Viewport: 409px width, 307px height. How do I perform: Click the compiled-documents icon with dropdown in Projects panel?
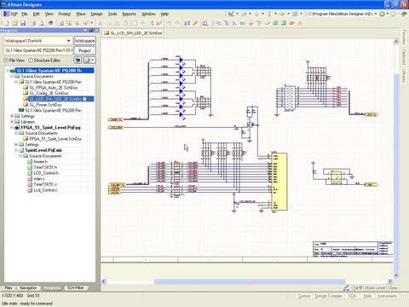[x=89, y=61]
